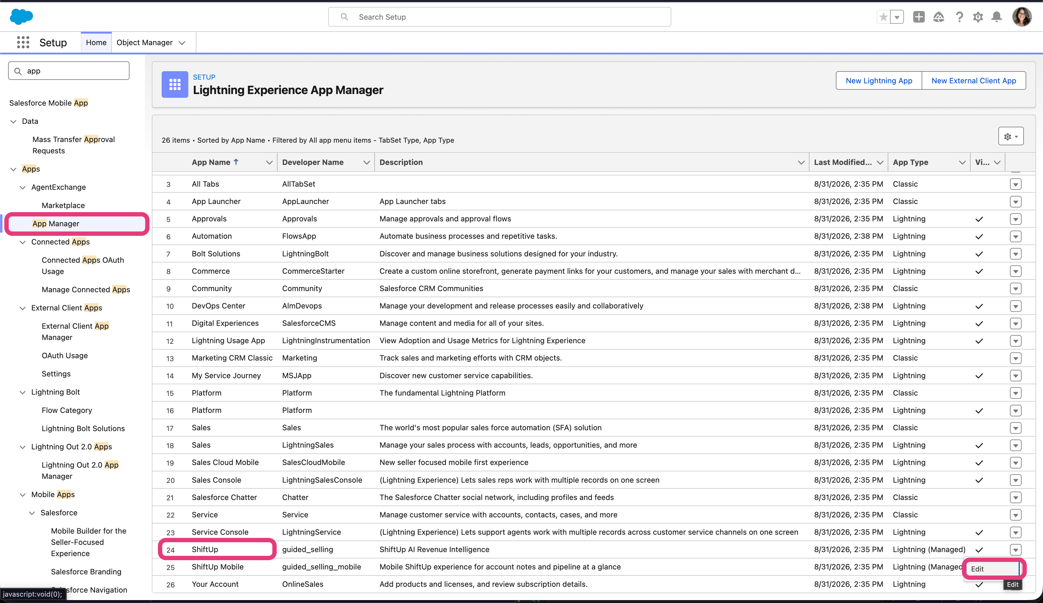
Task: Open Manage Connected Apps link
Action: coord(86,290)
